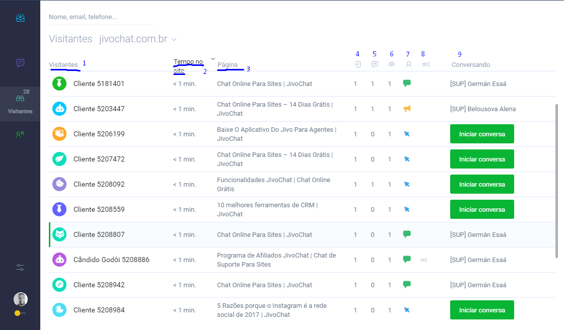Screen dimensions: 564x330
Task: Click the agent profile avatar photo
Action: tap(21, 299)
